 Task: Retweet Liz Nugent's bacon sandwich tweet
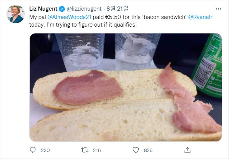pyautogui.click(x=85, y=150)
